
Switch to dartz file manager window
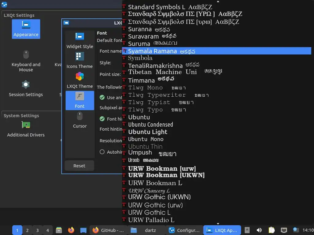click(x=146, y=230)
